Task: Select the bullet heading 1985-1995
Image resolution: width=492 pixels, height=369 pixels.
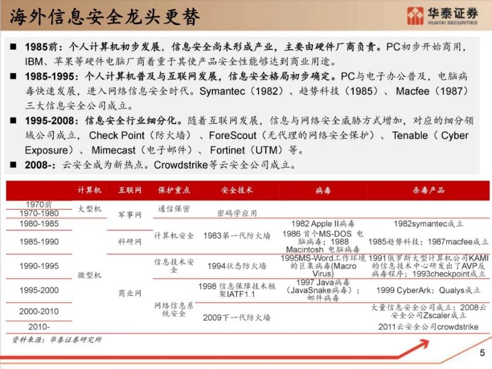Action: [51, 76]
